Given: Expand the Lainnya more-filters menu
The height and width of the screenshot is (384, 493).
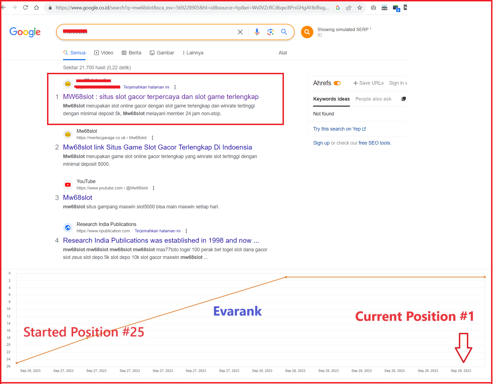Looking at the screenshot, I should tap(193, 53).
